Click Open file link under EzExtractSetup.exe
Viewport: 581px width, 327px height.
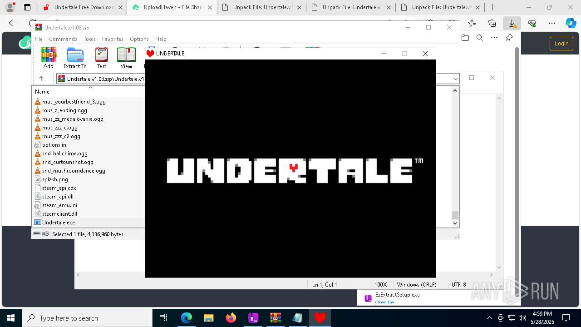tap(384, 302)
